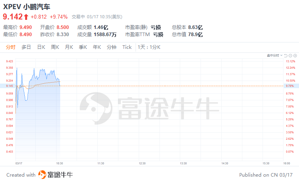Click the +0.812 price change

click(39, 17)
